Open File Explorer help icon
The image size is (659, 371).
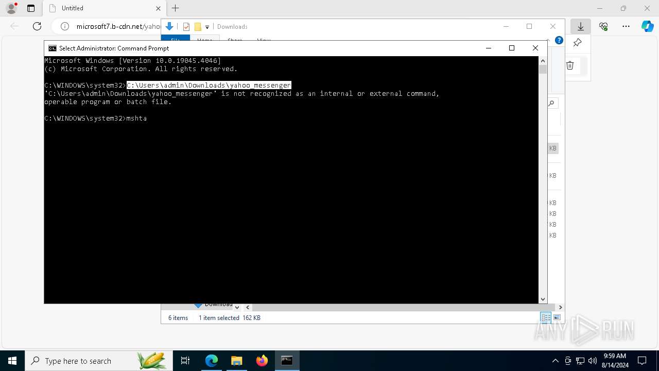coord(559,40)
